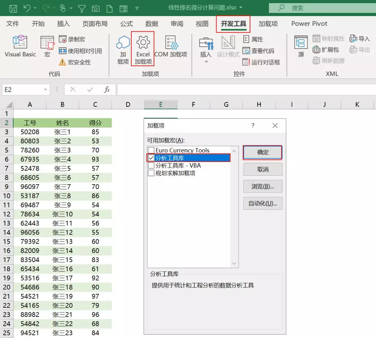The image size is (376, 338).
Task: Switch to the 插入 (Insert) tab
Action: [63, 23]
